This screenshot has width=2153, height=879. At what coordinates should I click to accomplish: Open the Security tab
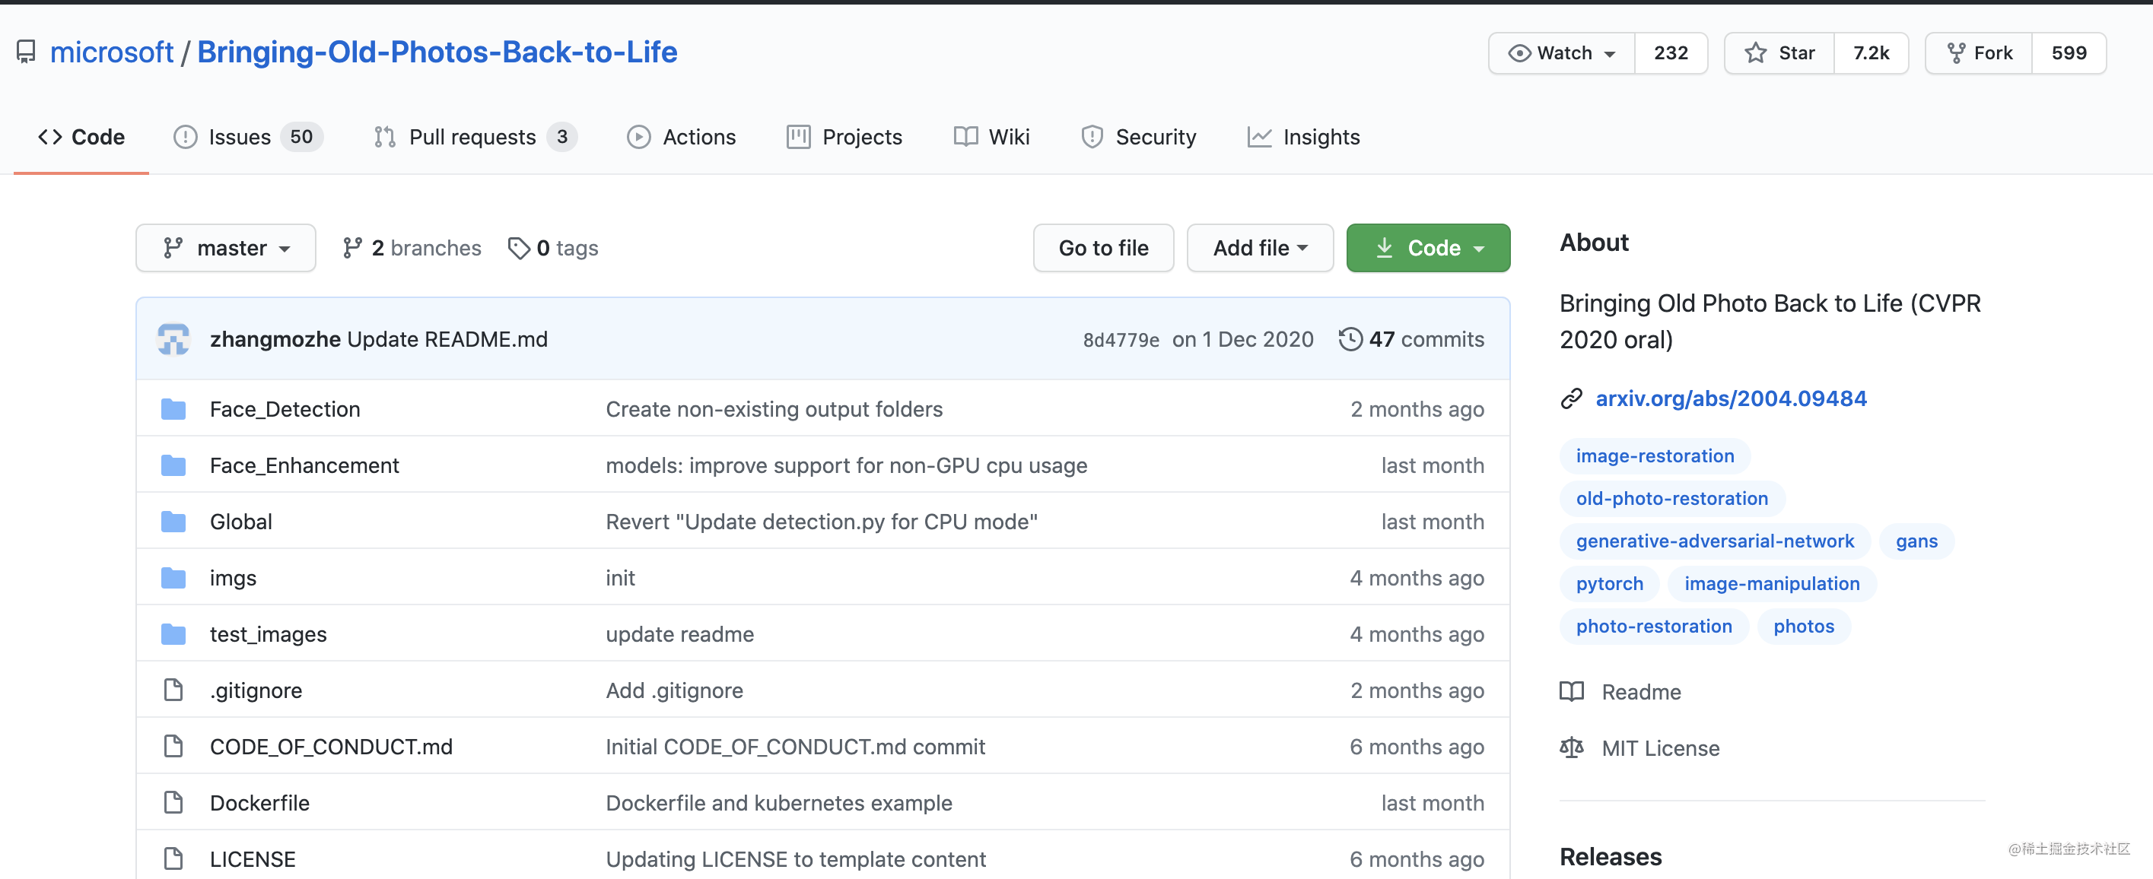[1138, 137]
